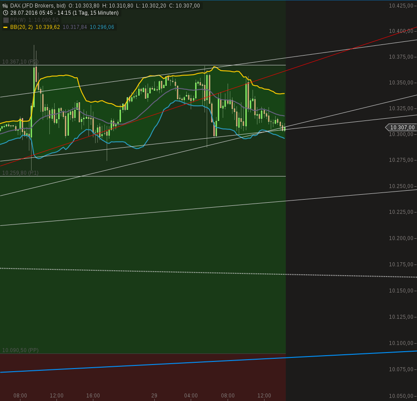Image resolution: width=417 pixels, height=401 pixels.
Task: Click the 04:00 time axis label
Action: click(191, 395)
